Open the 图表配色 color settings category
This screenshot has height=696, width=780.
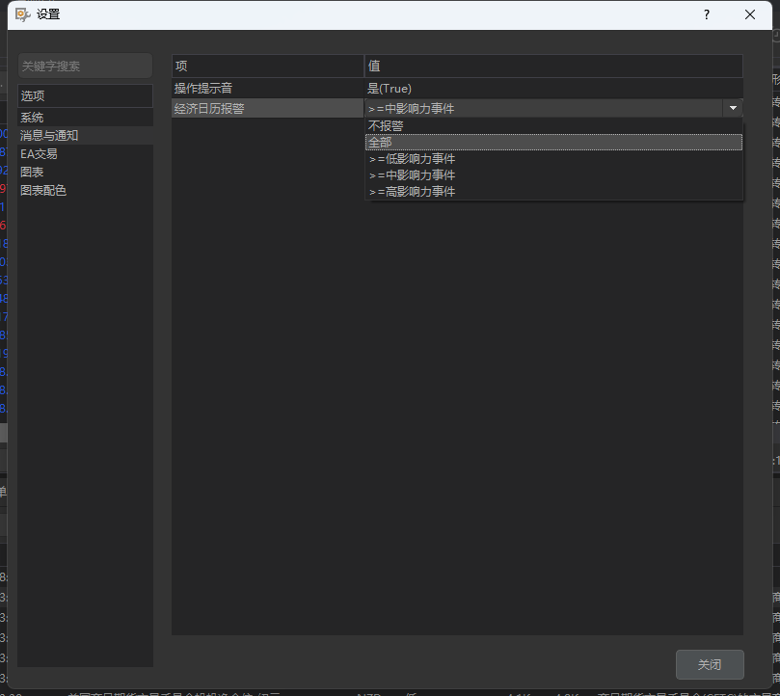(43, 191)
